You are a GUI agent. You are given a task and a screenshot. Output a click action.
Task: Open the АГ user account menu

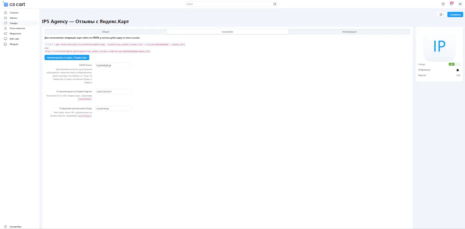pyautogui.click(x=460, y=4)
